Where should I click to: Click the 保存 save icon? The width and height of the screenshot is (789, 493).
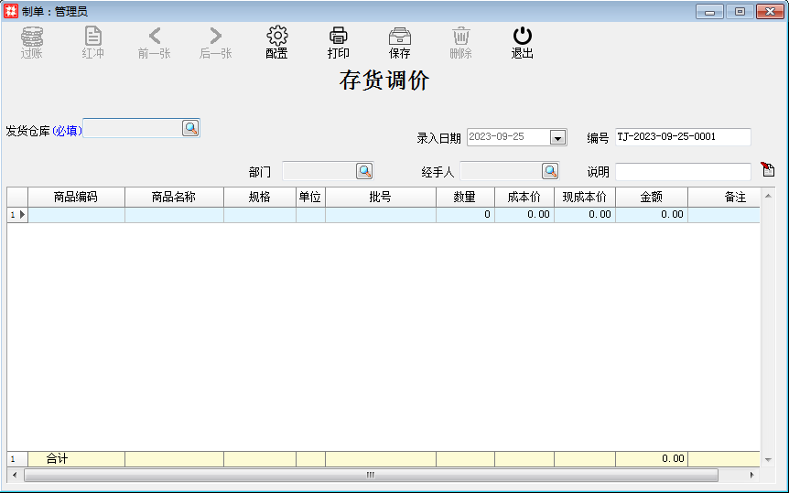click(400, 37)
